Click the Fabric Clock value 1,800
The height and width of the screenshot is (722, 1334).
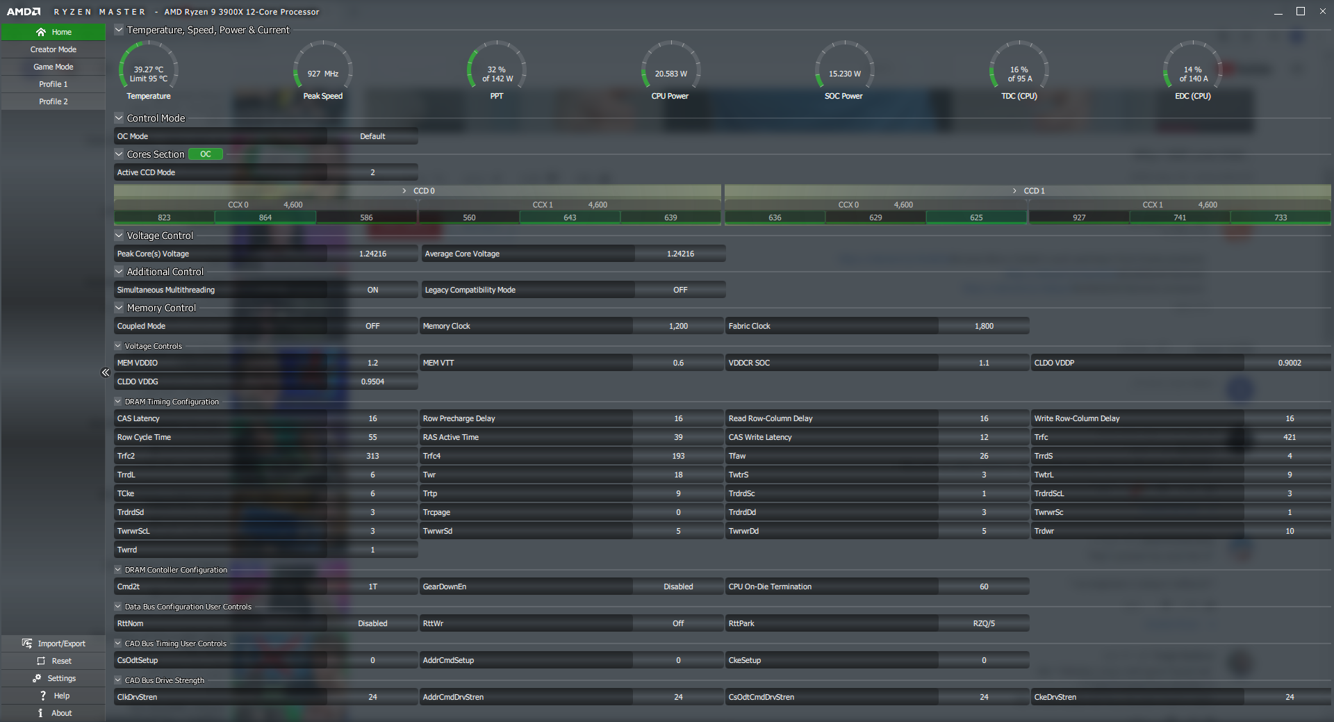click(984, 326)
